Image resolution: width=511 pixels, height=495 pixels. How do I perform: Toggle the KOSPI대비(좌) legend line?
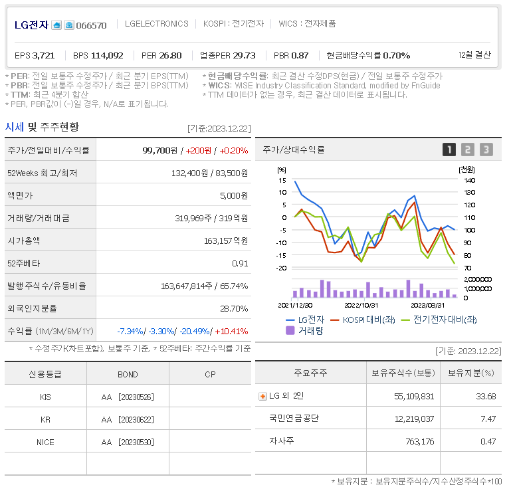point(362,320)
